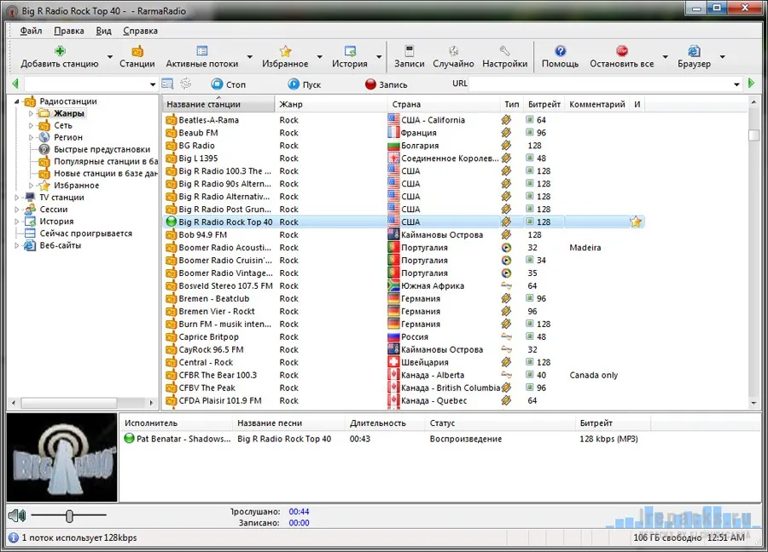This screenshot has width=768, height=552.
Task: Click the green back arrow left of address box
Action: click(x=15, y=83)
